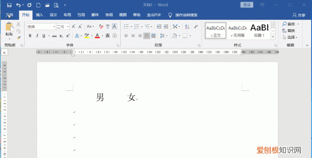Expand the styles gallery more button
The height and width of the screenshot is (158, 312).
tap(273, 37)
